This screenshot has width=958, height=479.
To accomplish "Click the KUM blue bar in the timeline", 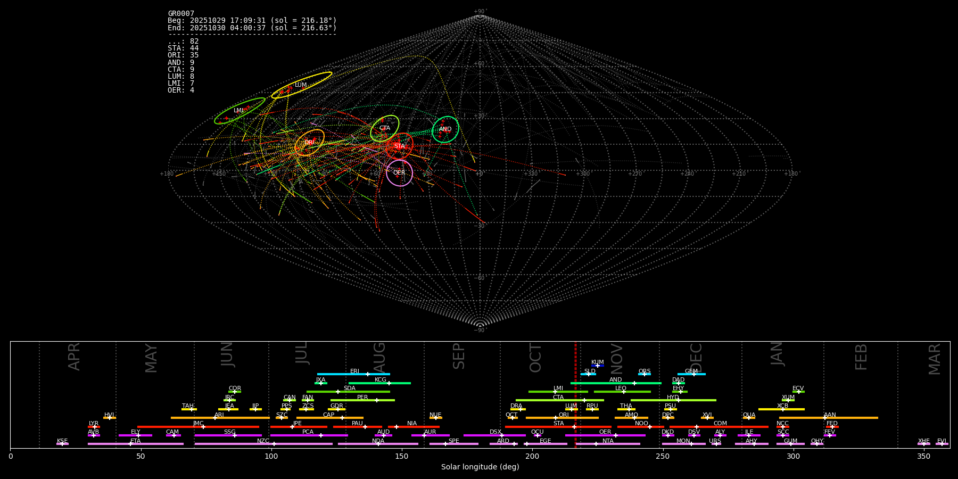I will [x=598, y=366].
